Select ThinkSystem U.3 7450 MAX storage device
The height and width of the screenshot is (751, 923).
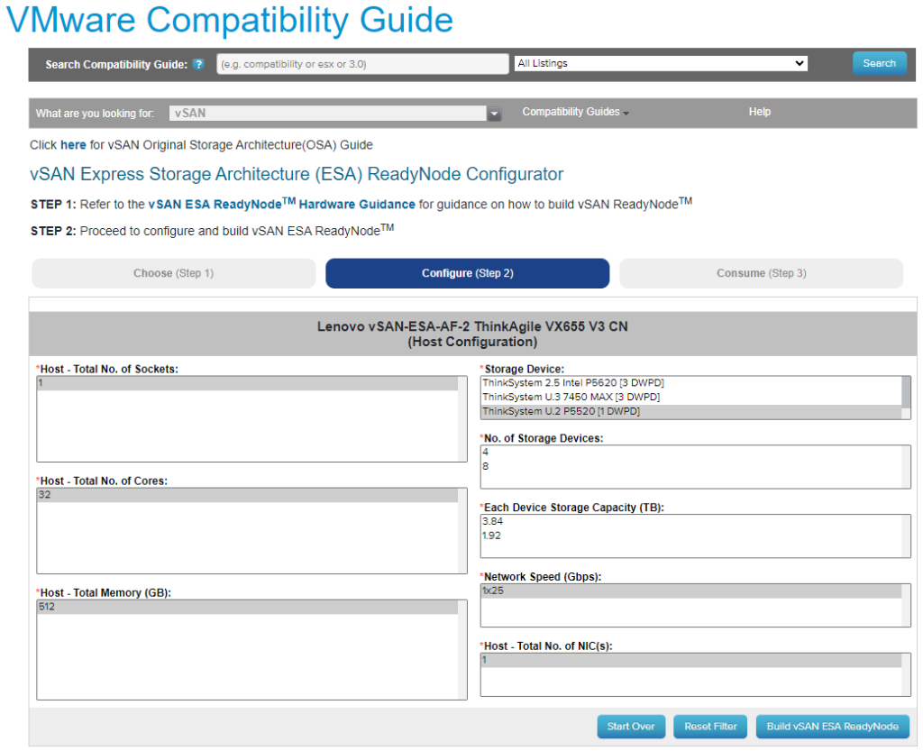point(571,398)
